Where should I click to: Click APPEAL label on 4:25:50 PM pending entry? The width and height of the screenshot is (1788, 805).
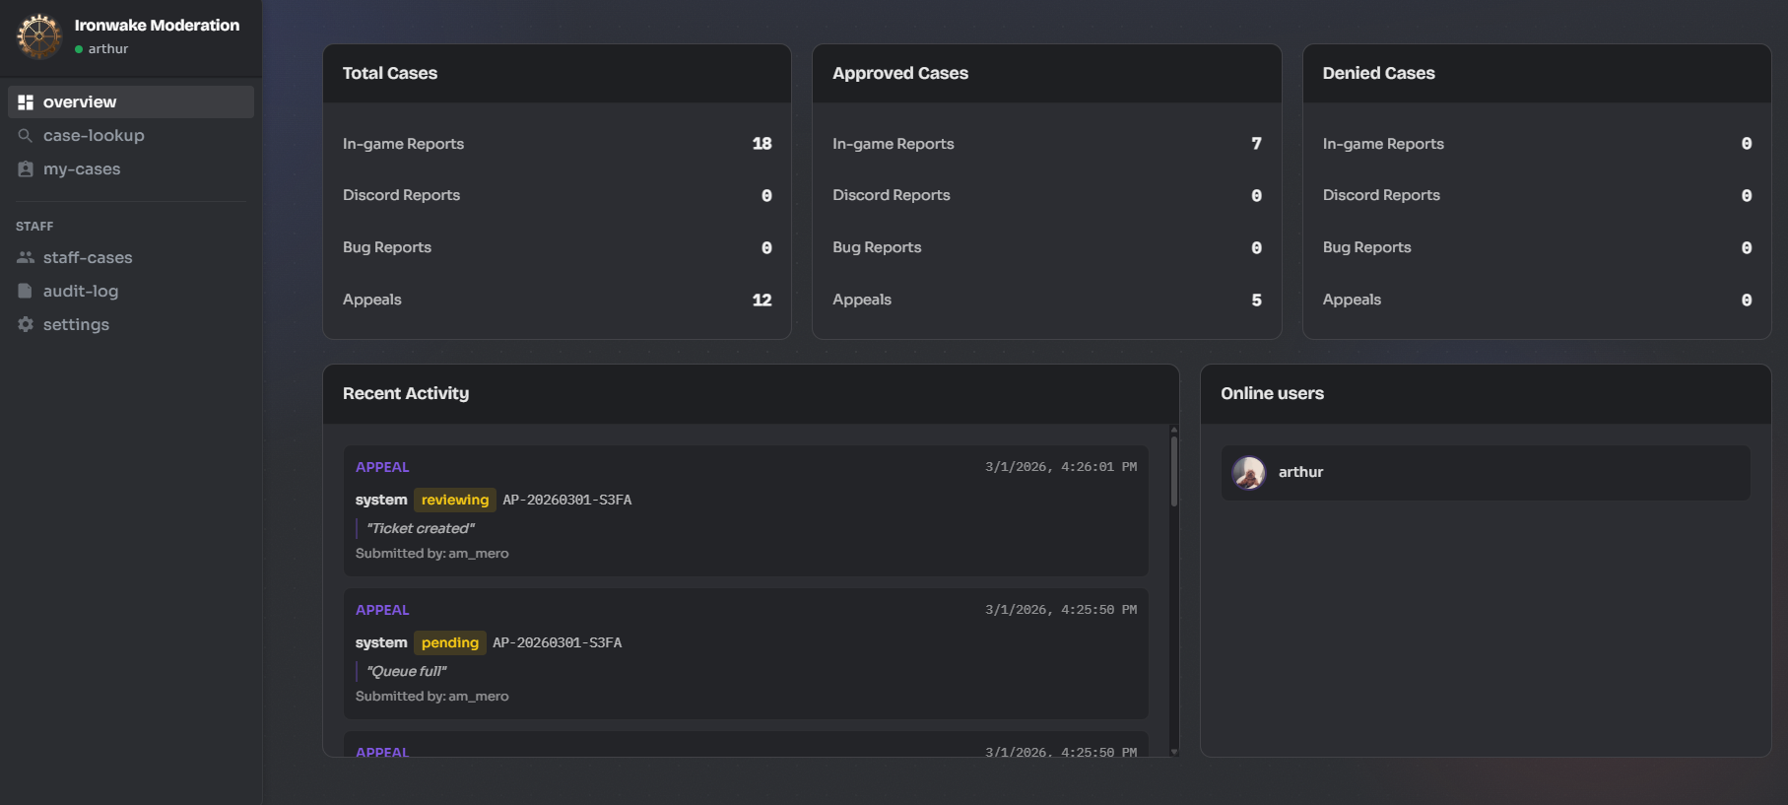pyautogui.click(x=382, y=611)
